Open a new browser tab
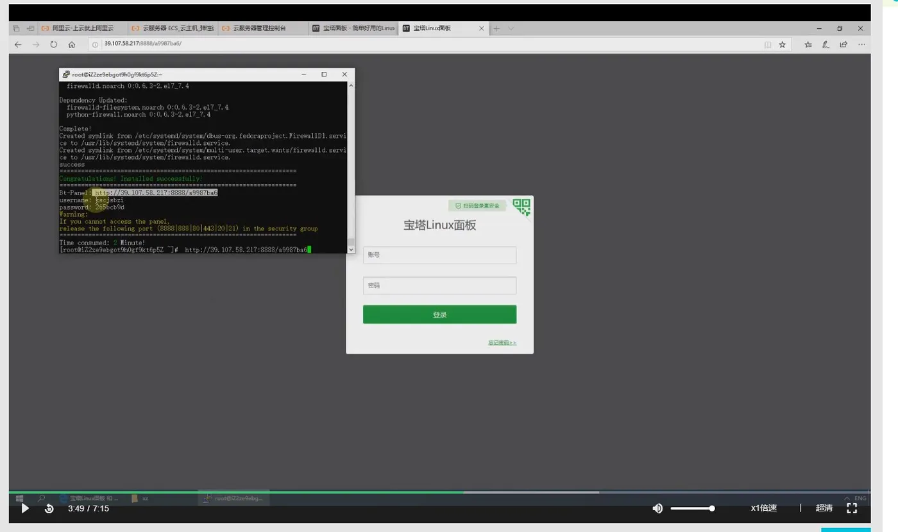Screen dimensions: 898x532 [x=496, y=28]
